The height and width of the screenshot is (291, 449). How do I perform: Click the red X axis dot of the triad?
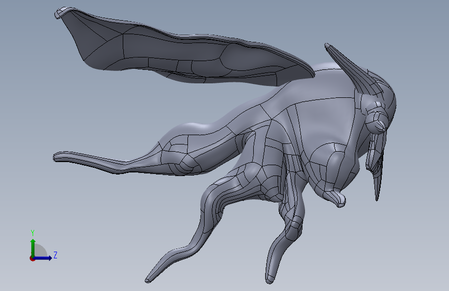click(32, 258)
